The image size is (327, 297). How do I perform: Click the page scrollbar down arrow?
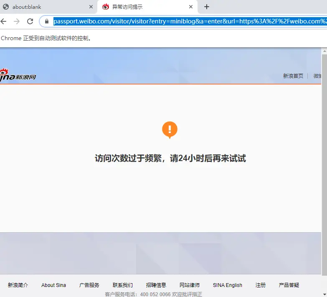pyautogui.click(x=324, y=294)
